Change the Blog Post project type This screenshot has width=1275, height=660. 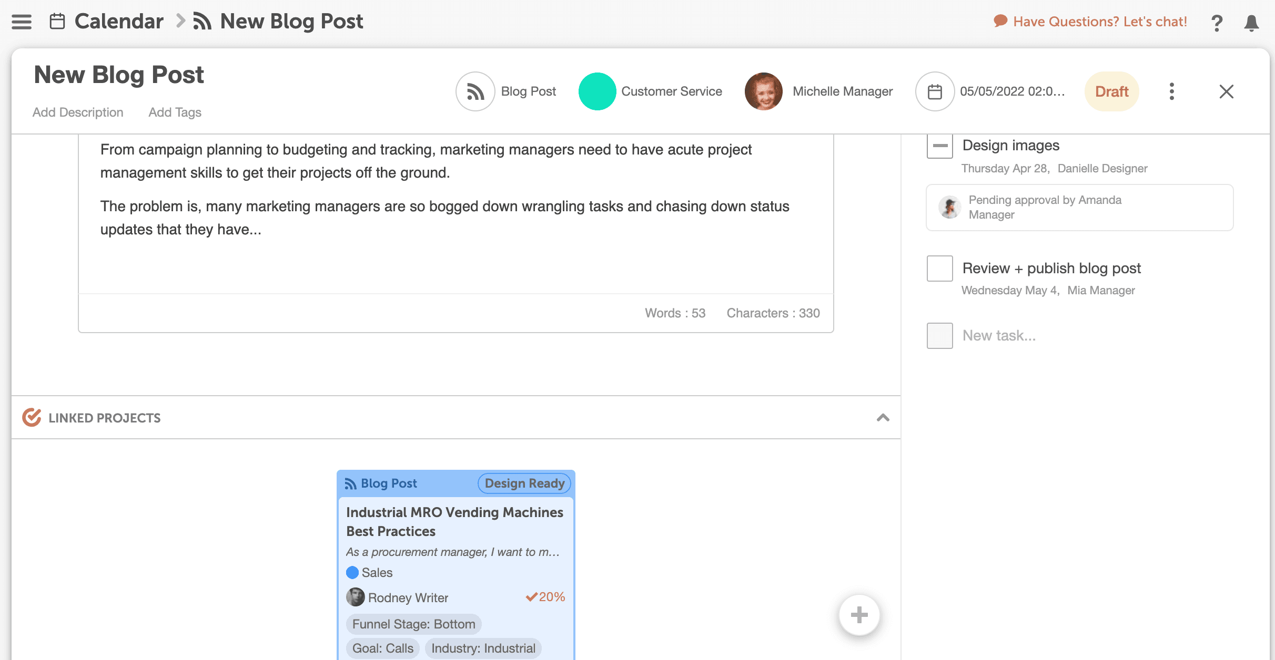click(x=528, y=91)
